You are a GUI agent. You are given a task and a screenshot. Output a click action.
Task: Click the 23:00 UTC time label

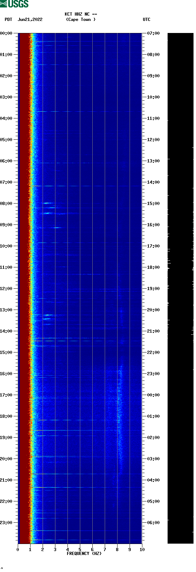pos(153,374)
